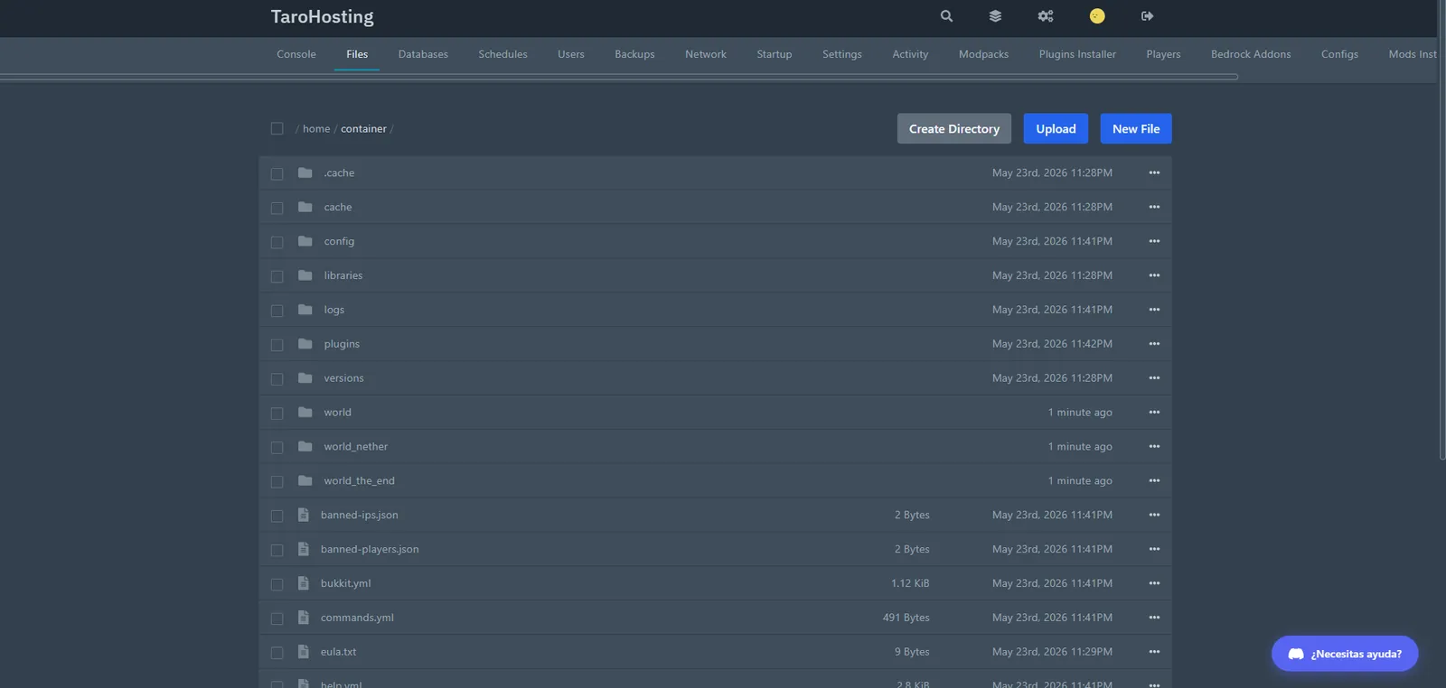Check the banned-players.json checkbox

coord(277,550)
